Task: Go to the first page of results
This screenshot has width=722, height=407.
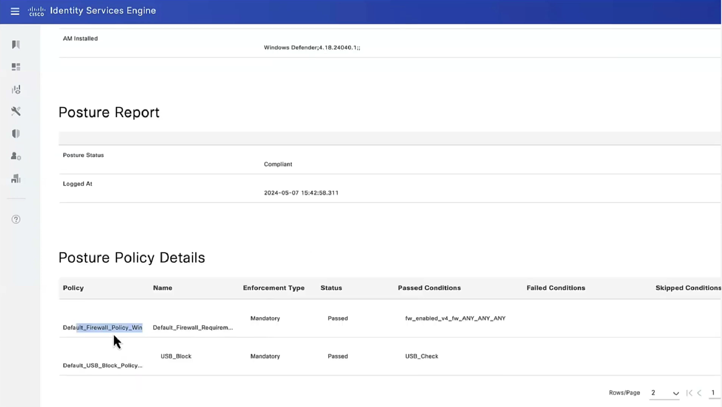Action: click(689, 393)
